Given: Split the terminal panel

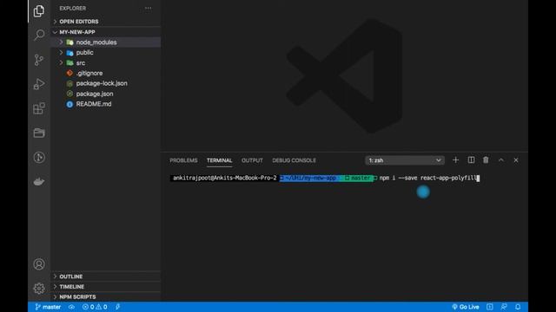Looking at the screenshot, I should pos(471,160).
